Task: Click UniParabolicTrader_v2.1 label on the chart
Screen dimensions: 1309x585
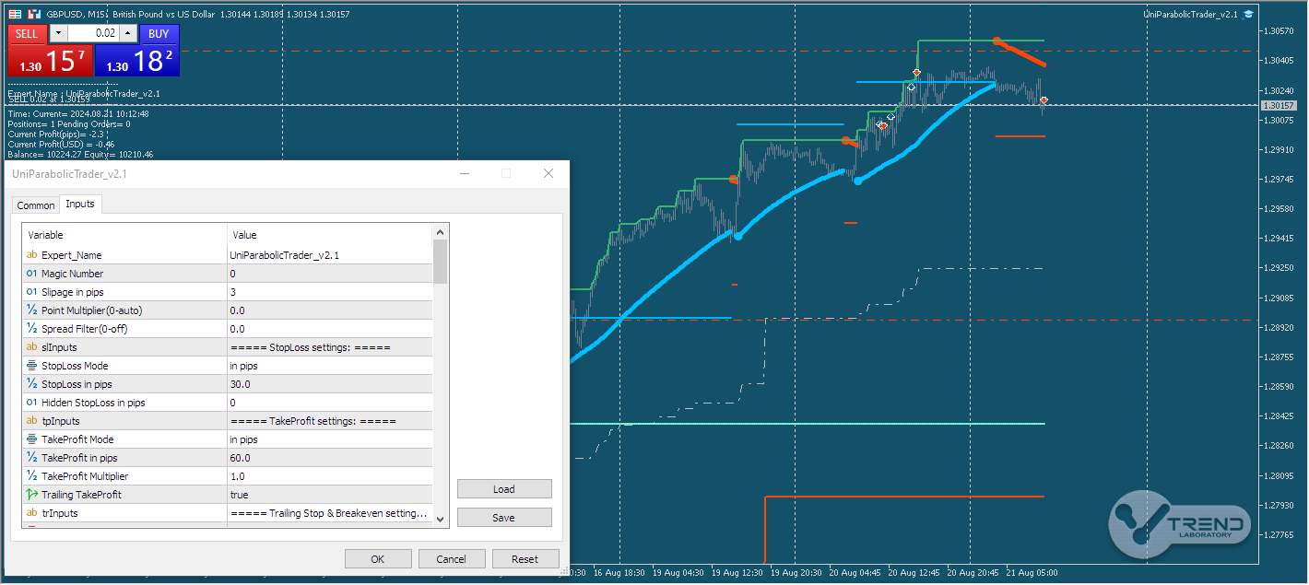Action: tap(1190, 14)
